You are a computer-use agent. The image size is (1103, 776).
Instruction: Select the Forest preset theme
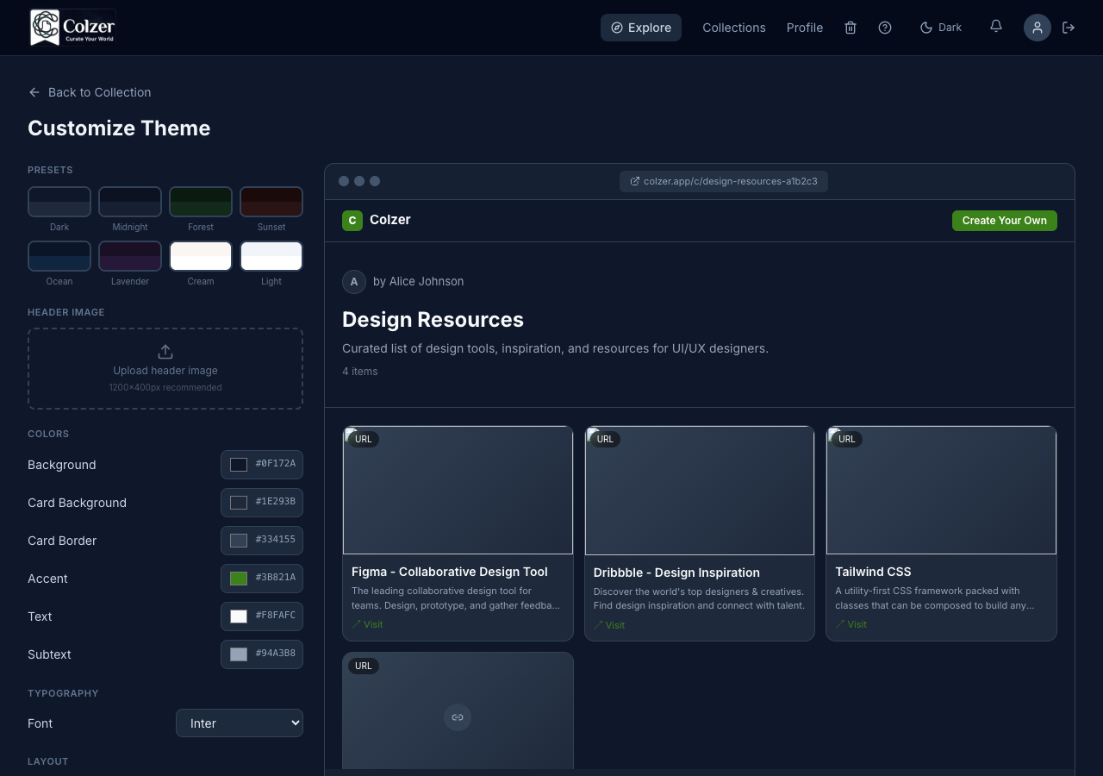(201, 201)
